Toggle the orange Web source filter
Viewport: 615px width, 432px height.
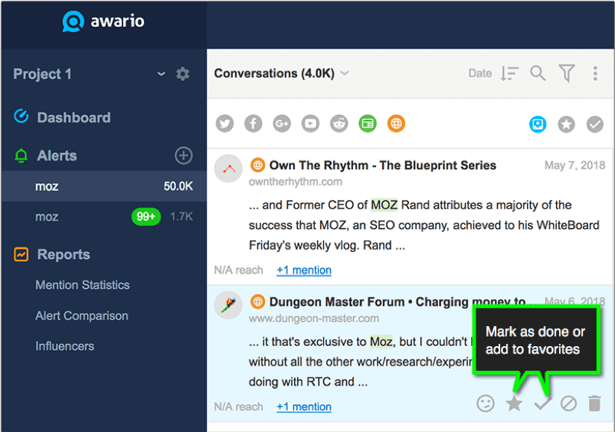point(396,124)
